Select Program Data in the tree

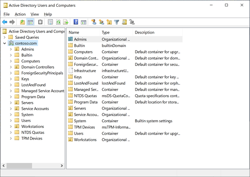33,96
